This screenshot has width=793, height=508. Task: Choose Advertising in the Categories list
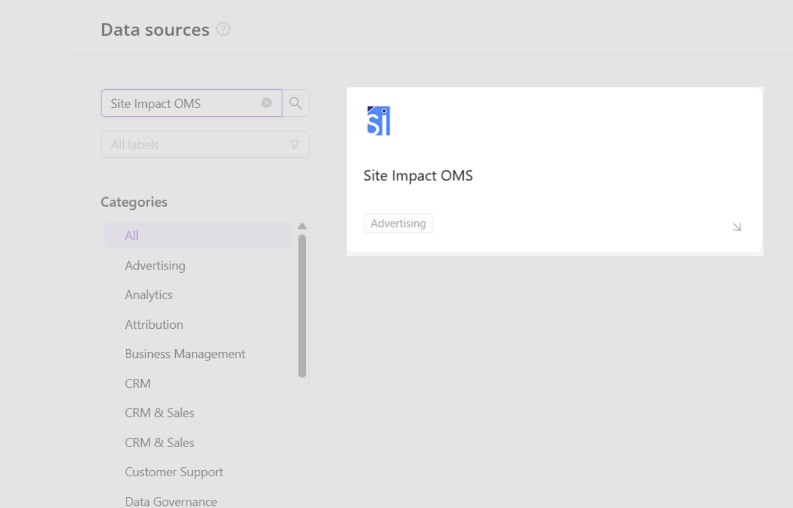pos(155,265)
